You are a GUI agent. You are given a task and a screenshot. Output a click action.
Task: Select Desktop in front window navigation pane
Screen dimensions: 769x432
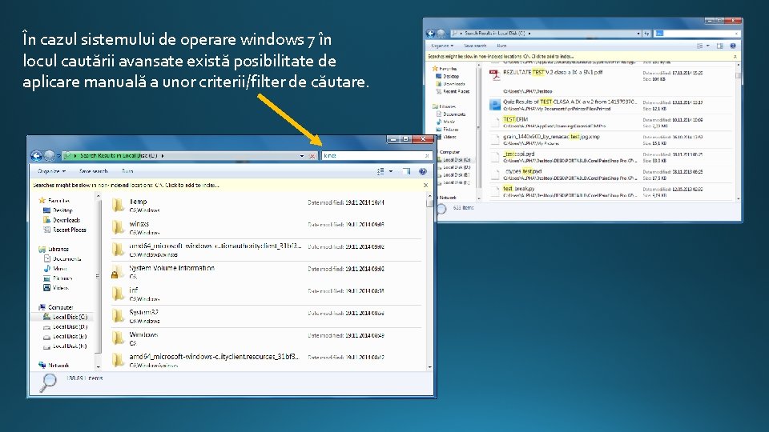coord(62,210)
